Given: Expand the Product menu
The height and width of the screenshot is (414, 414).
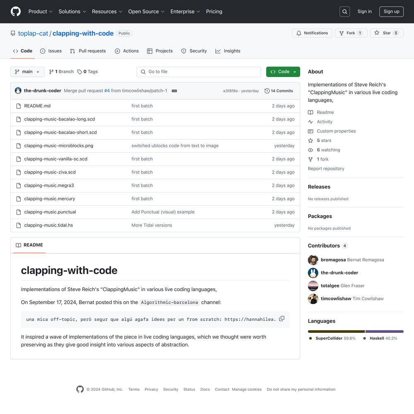Looking at the screenshot, I should point(41,12).
